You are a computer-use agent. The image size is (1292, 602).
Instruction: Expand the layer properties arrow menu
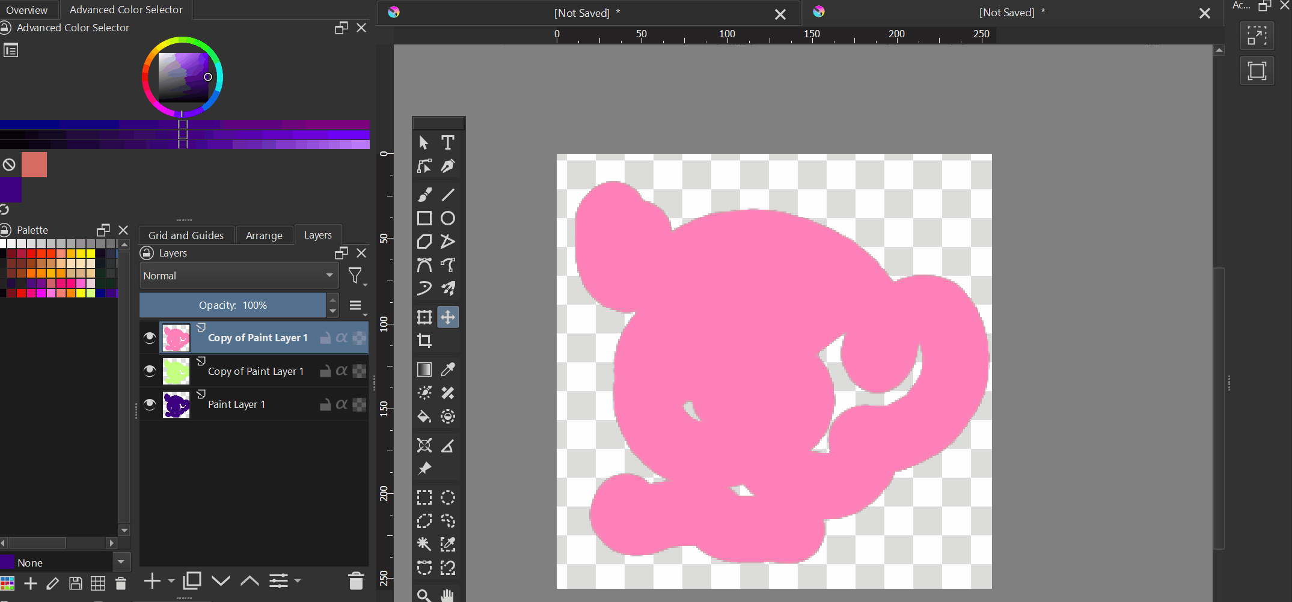tap(298, 581)
